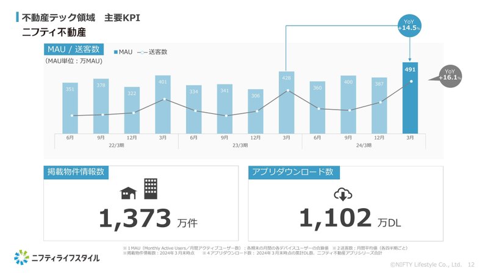Select the bar labeled 428
Image resolution: width=488 pixels, height=274 pixels.
click(x=286, y=102)
